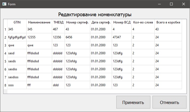Viewport: 190px width, 112px height.
Task: Select Наименование cell 'fffdsdsd' in row 7
Action: [x=39, y=77]
